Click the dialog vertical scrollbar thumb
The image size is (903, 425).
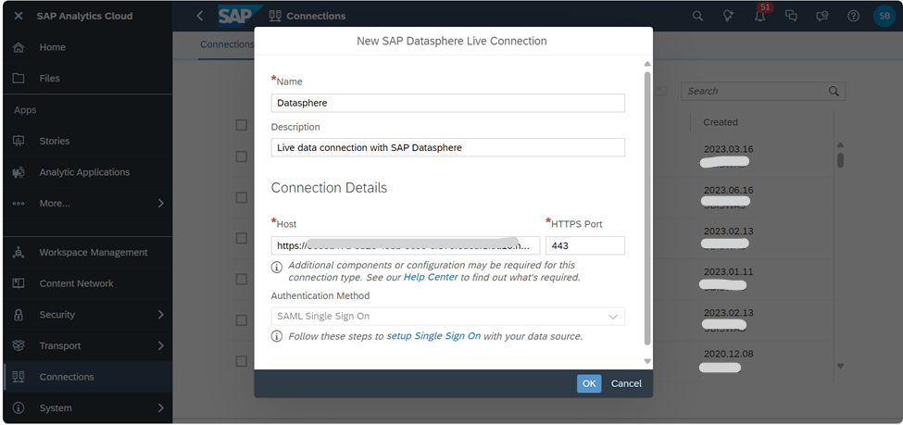point(647,208)
